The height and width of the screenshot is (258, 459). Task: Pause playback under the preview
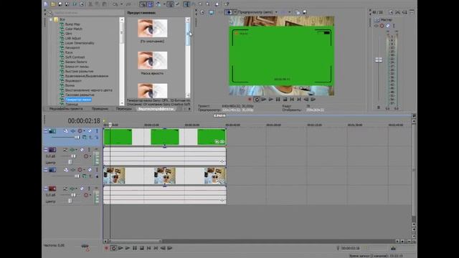click(278, 100)
